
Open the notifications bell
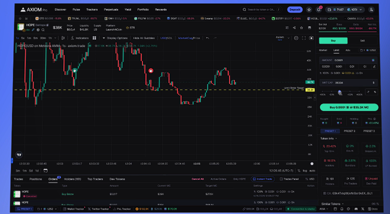point(319,9)
